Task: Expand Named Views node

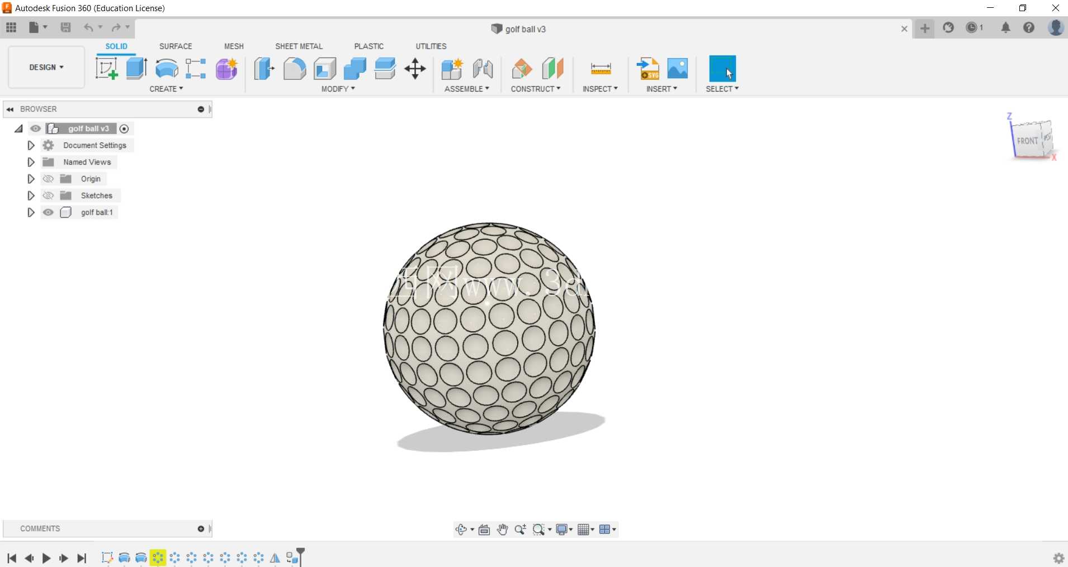Action: click(31, 162)
